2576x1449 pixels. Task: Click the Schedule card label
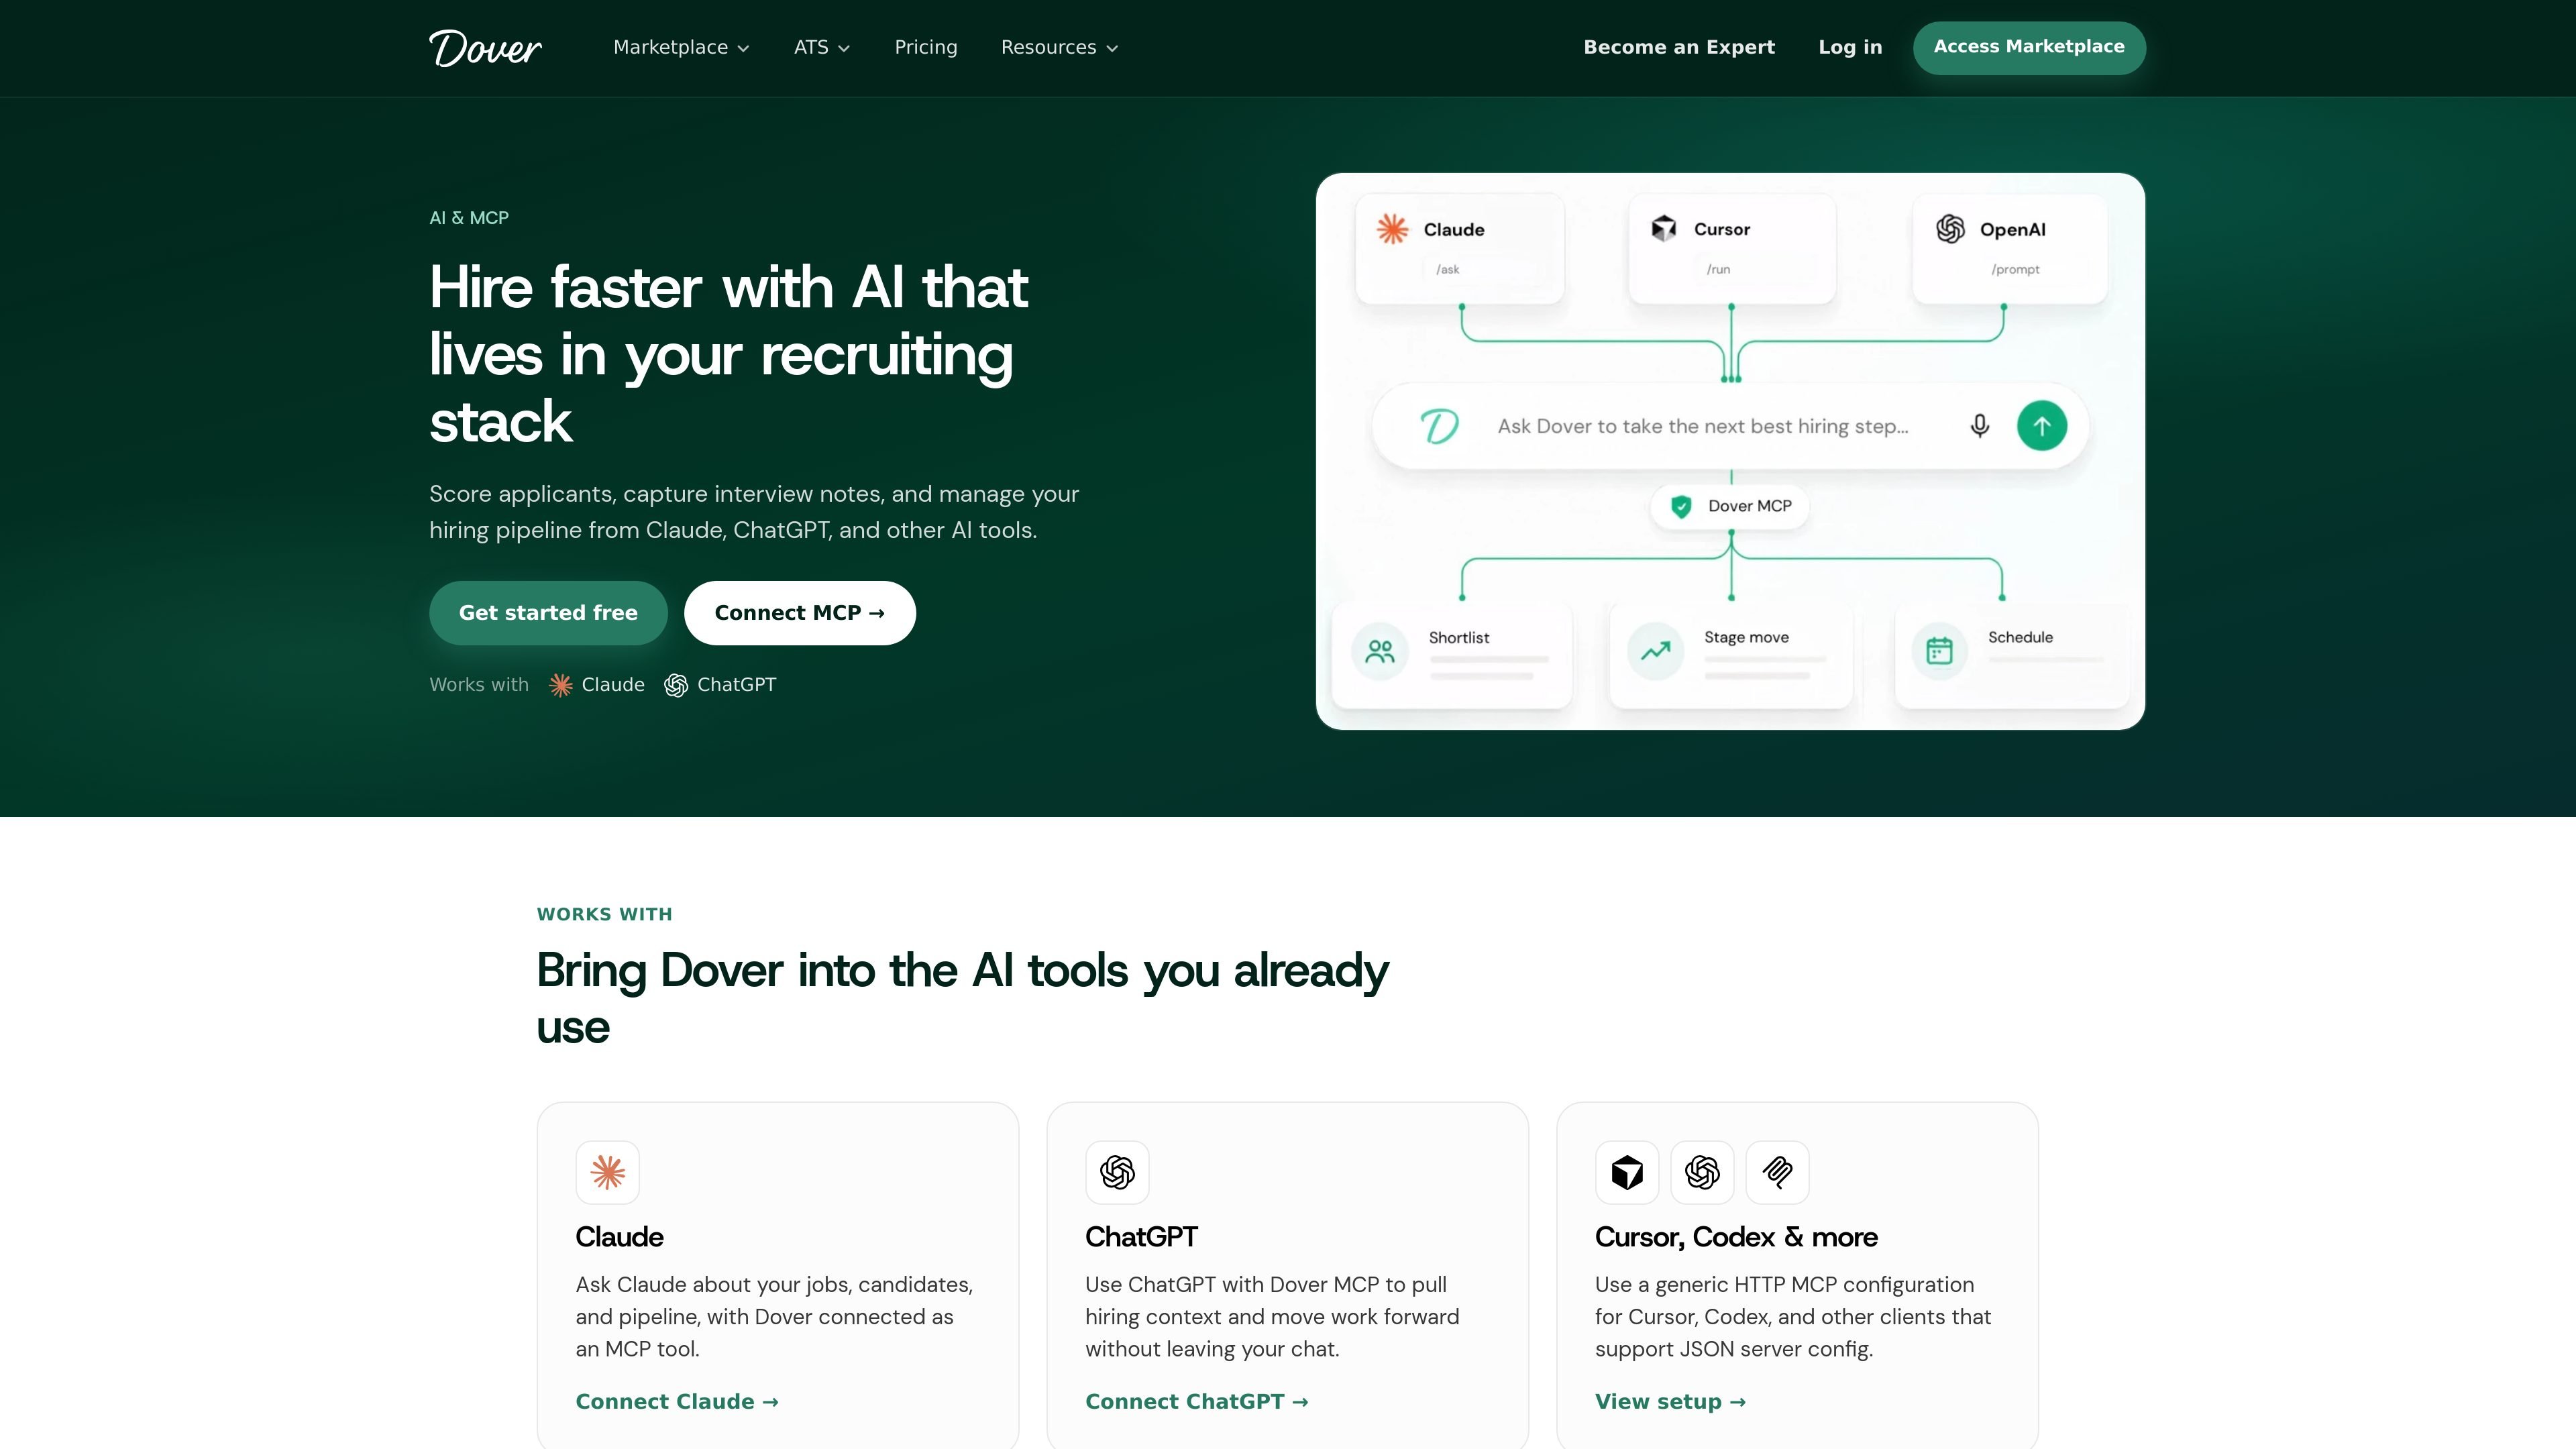2020,638
